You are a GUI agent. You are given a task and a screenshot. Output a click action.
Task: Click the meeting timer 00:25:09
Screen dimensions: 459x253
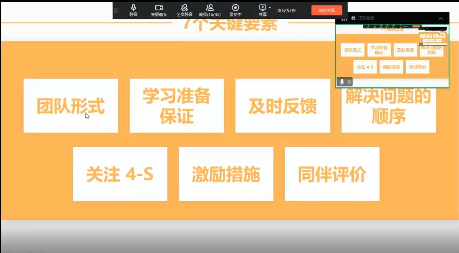tap(286, 10)
